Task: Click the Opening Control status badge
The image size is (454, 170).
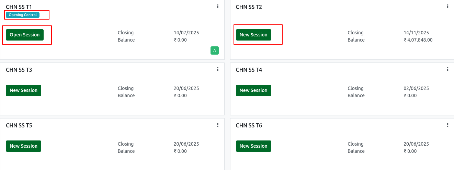Action: [23, 15]
